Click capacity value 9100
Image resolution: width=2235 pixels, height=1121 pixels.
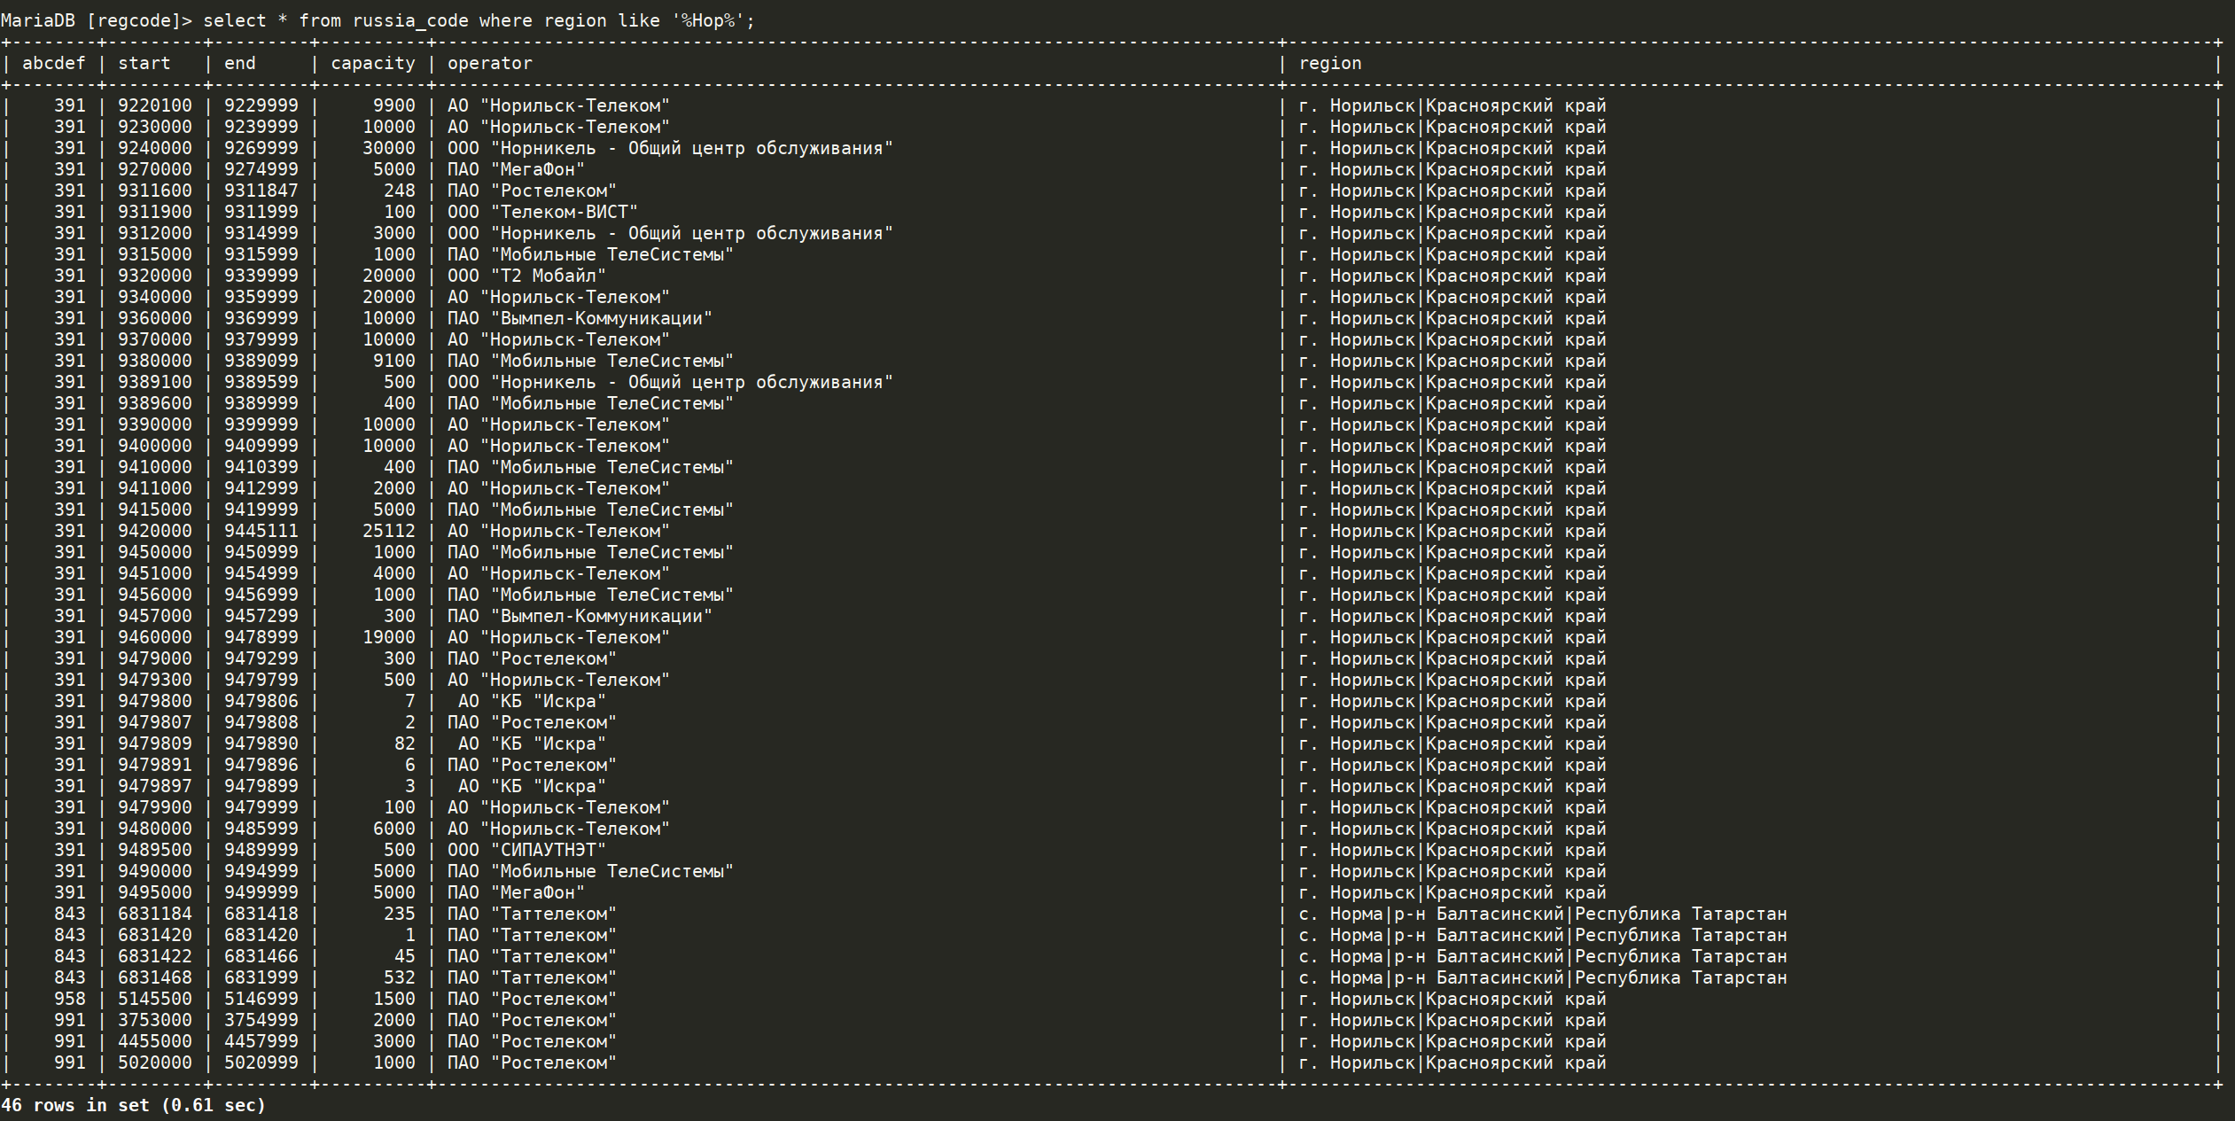pyautogui.click(x=394, y=361)
